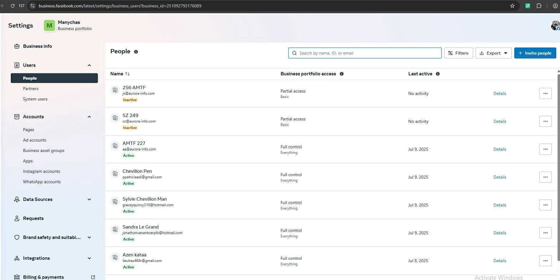This screenshot has width=560, height=280.
Task: Focus the search by name, ID, or email field
Action: [x=365, y=53]
